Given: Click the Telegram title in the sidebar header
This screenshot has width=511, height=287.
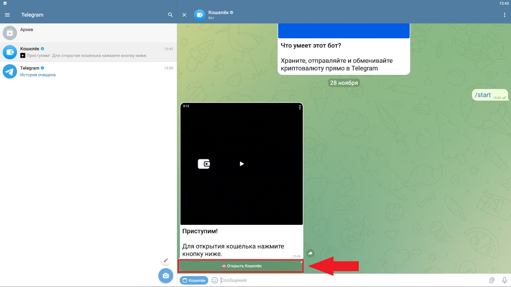Looking at the screenshot, I should pyautogui.click(x=32, y=15).
